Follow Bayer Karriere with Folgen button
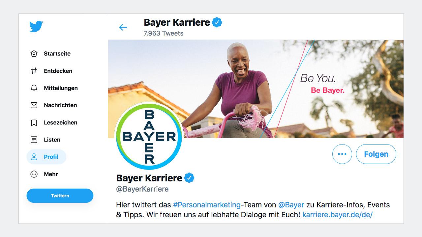Image resolution: width=422 pixels, height=237 pixels. coord(376,154)
